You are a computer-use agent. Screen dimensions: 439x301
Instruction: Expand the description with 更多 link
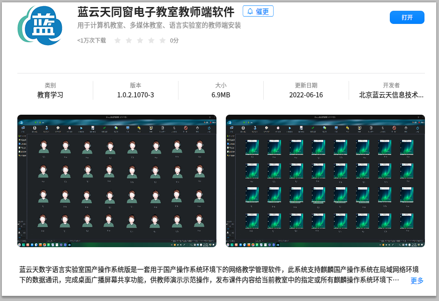pos(417,280)
